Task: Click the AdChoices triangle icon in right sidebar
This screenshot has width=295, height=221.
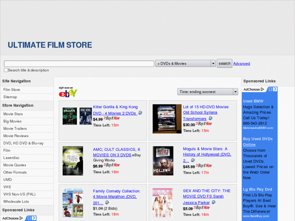Action: click(x=262, y=89)
